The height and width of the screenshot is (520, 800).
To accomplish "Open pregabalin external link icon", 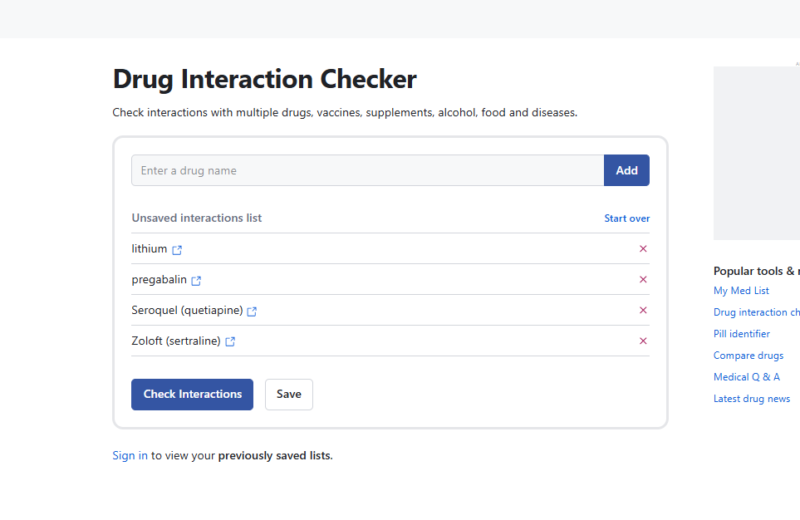I will point(196,281).
